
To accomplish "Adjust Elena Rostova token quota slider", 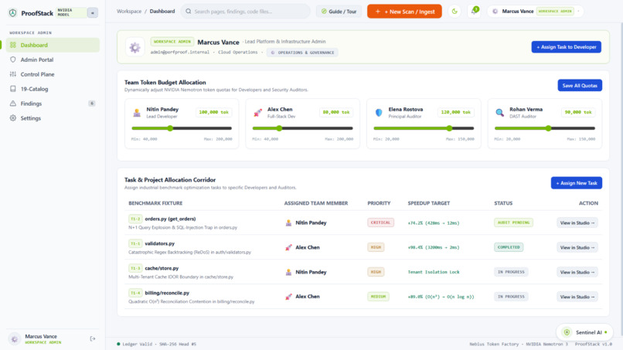I will (424, 128).
